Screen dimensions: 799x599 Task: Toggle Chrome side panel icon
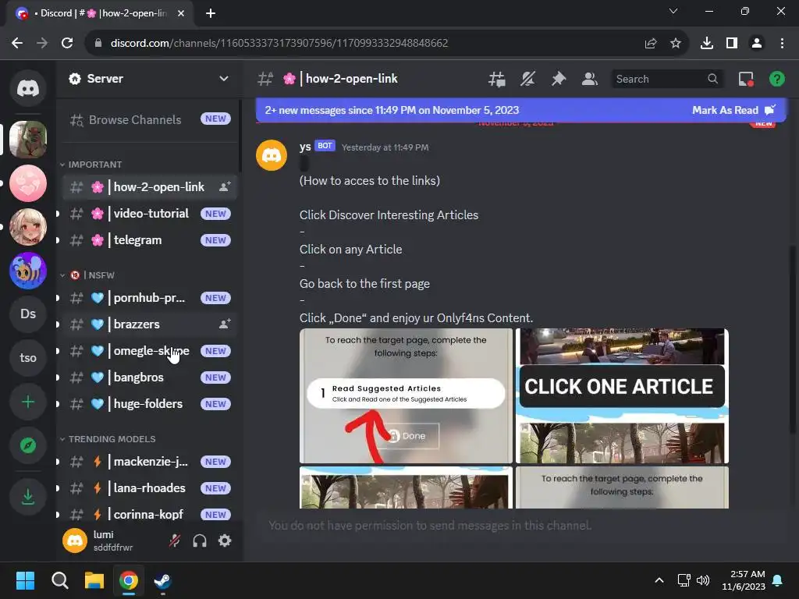click(732, 44)
